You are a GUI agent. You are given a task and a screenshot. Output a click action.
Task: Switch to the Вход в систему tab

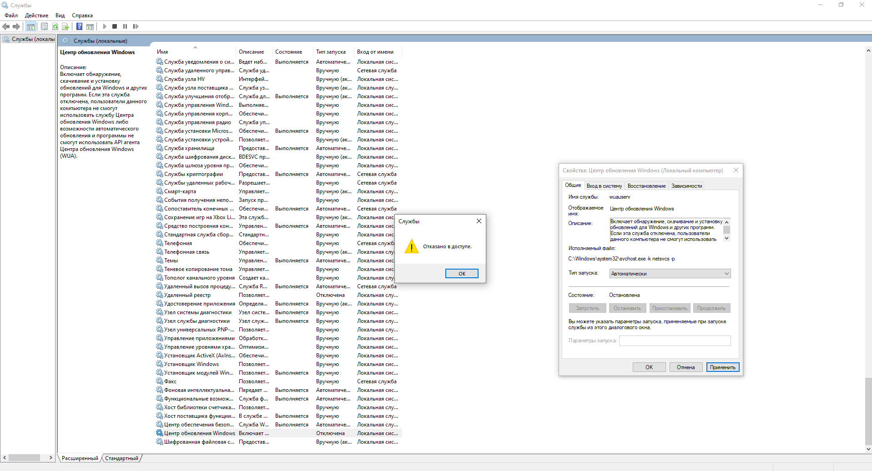604,186
